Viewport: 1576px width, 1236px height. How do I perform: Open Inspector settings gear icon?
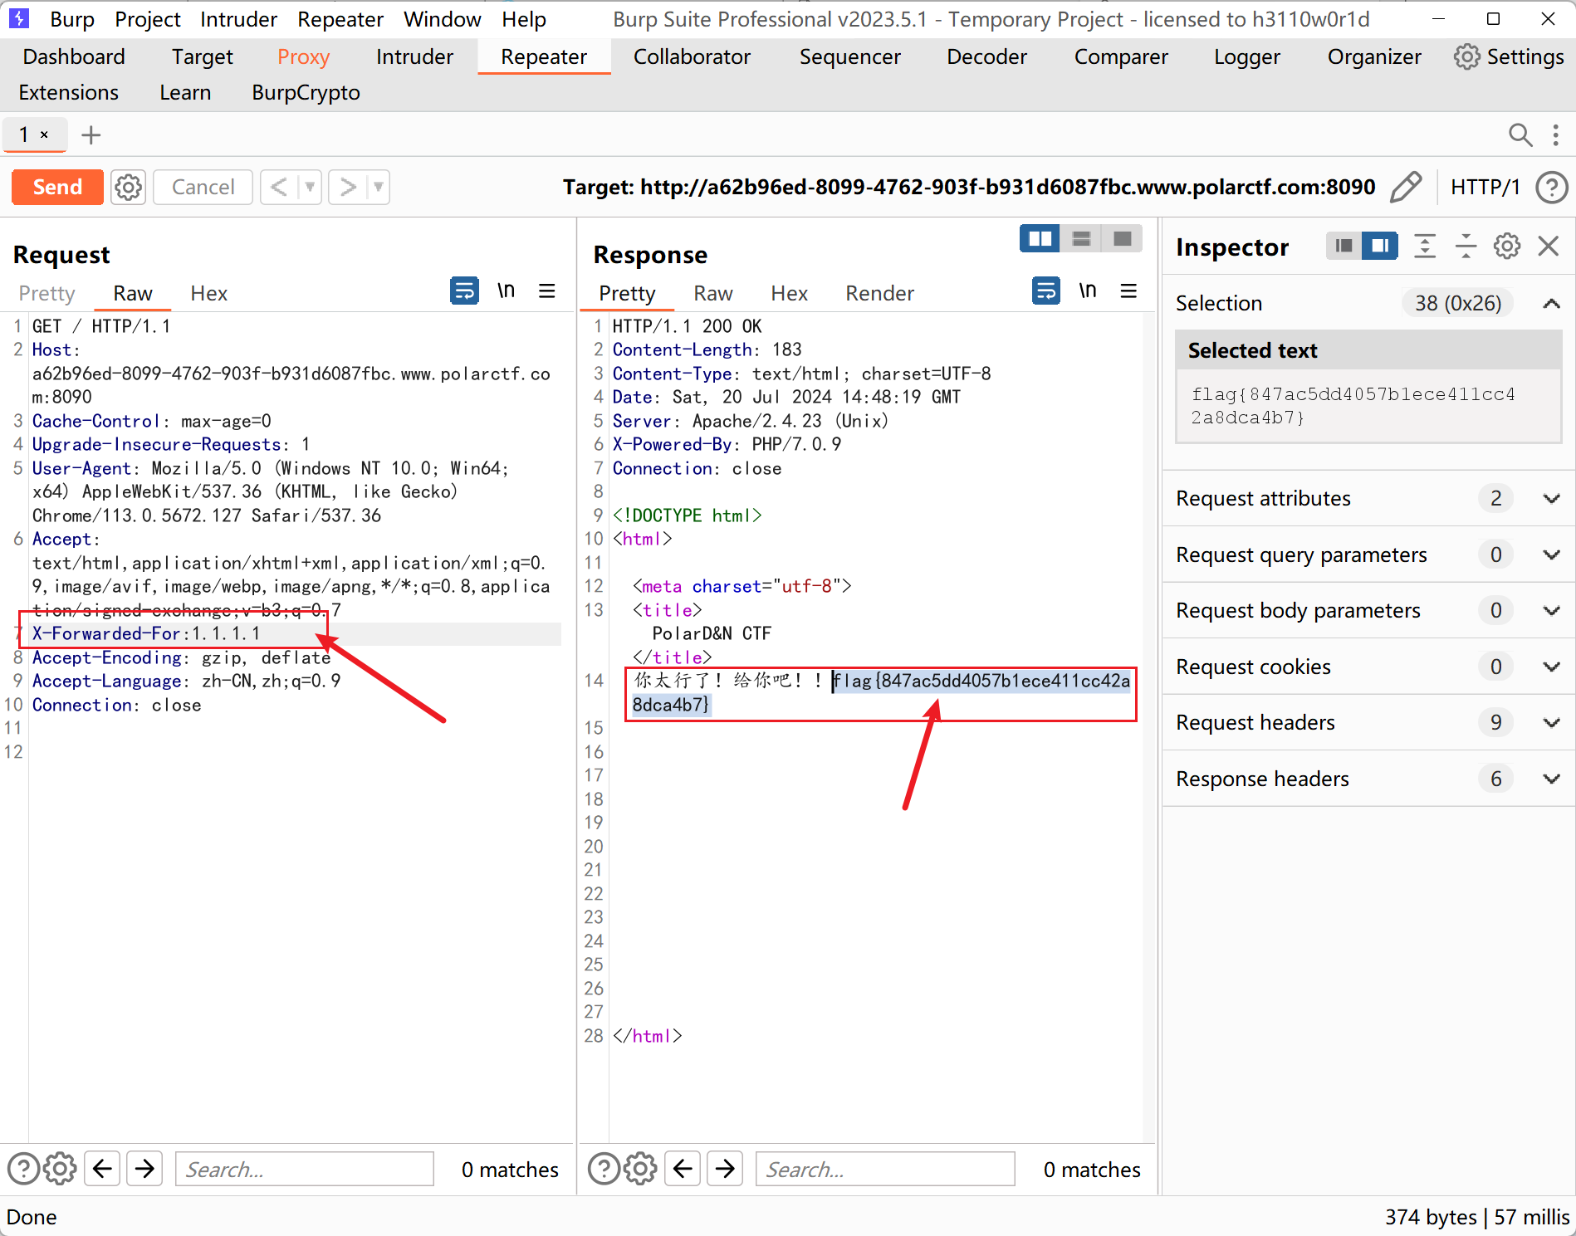point(1506,246)
